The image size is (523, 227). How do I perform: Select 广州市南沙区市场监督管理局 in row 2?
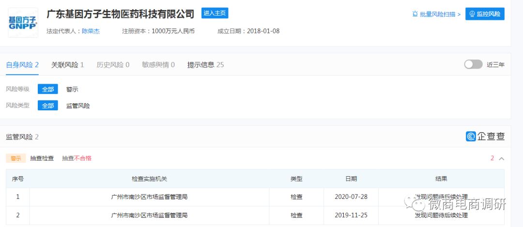point(149,215)
